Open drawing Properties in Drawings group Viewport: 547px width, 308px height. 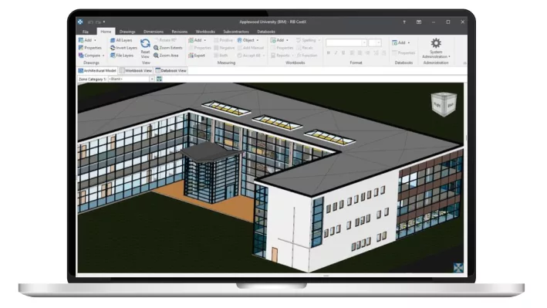pos(90,48)
